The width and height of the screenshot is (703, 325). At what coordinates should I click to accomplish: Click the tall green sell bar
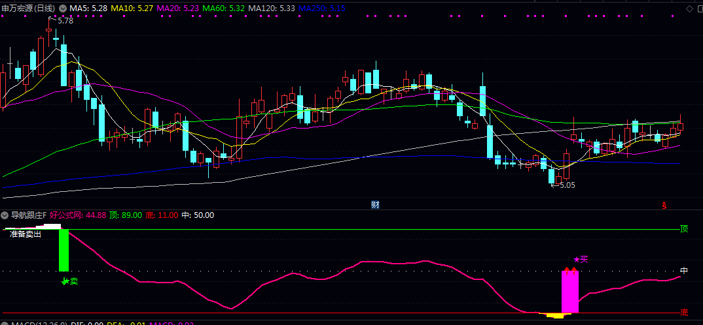63,251
